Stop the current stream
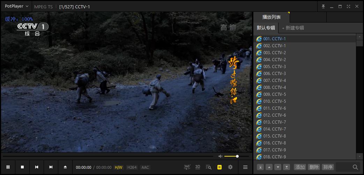 click(22, 167)
